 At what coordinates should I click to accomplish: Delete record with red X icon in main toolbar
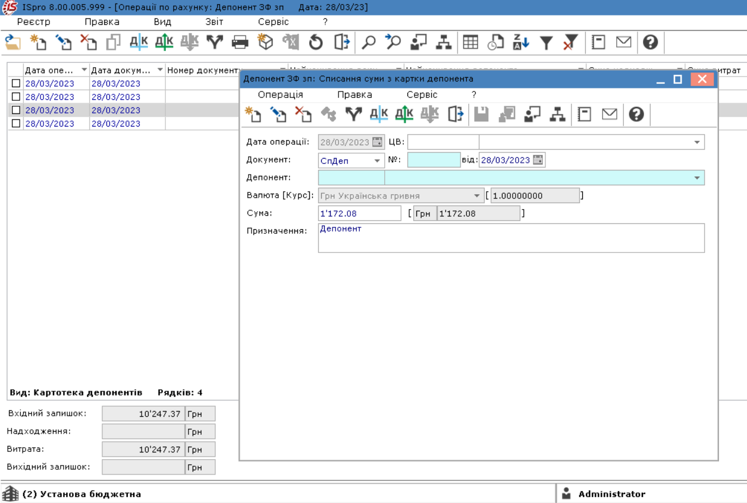(x=88, y=42)
